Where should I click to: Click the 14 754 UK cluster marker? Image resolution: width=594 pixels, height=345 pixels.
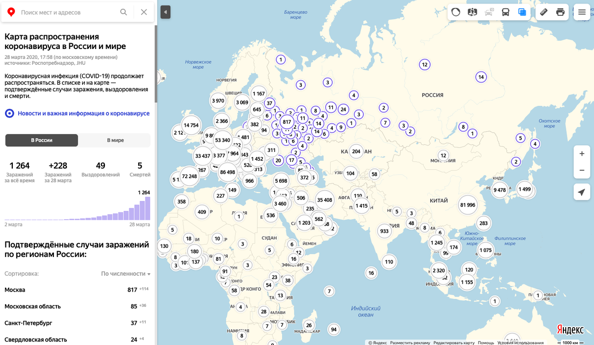pyautogui.click(x=191, y=125)
